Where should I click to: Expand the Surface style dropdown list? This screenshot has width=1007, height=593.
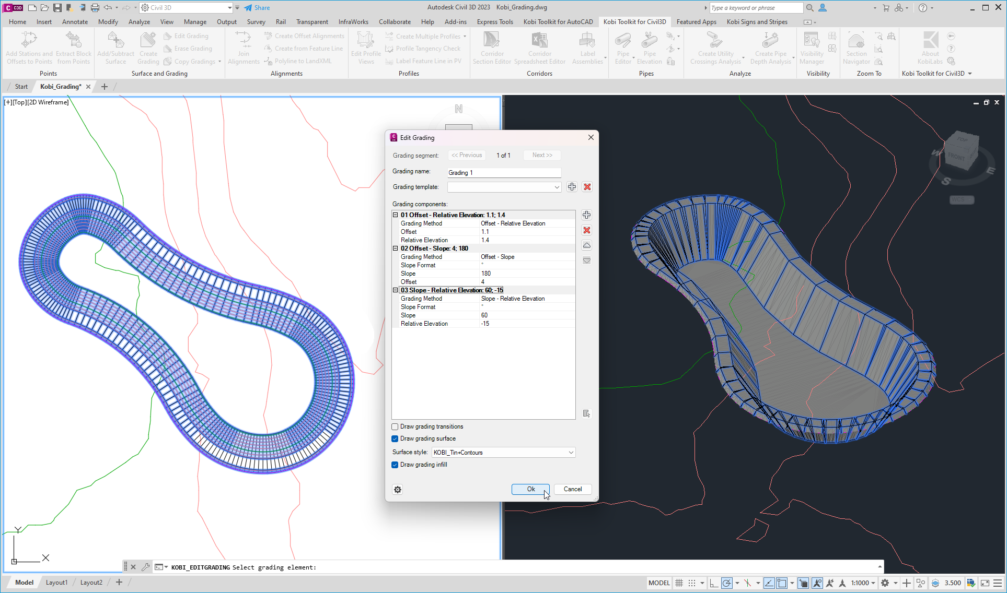coord(571,453)
